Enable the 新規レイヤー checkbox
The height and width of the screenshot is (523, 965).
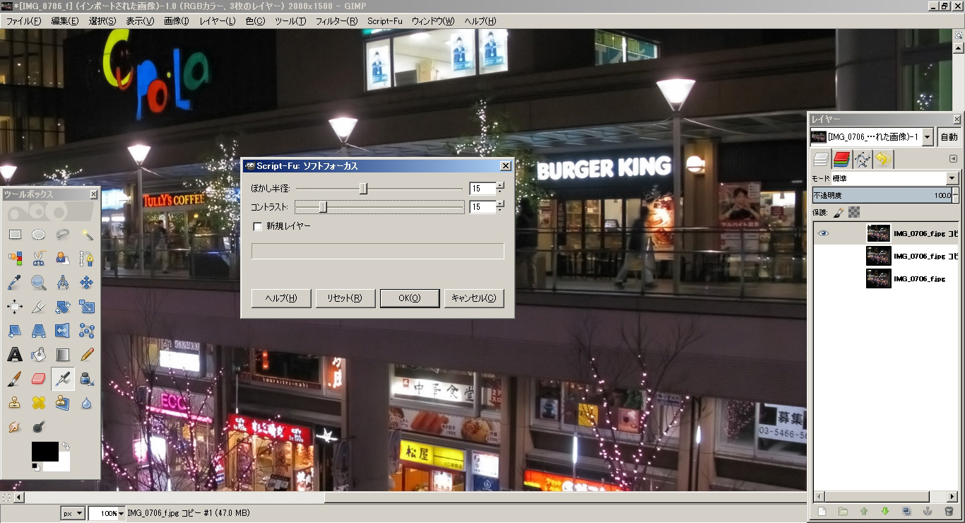[257, 226]
